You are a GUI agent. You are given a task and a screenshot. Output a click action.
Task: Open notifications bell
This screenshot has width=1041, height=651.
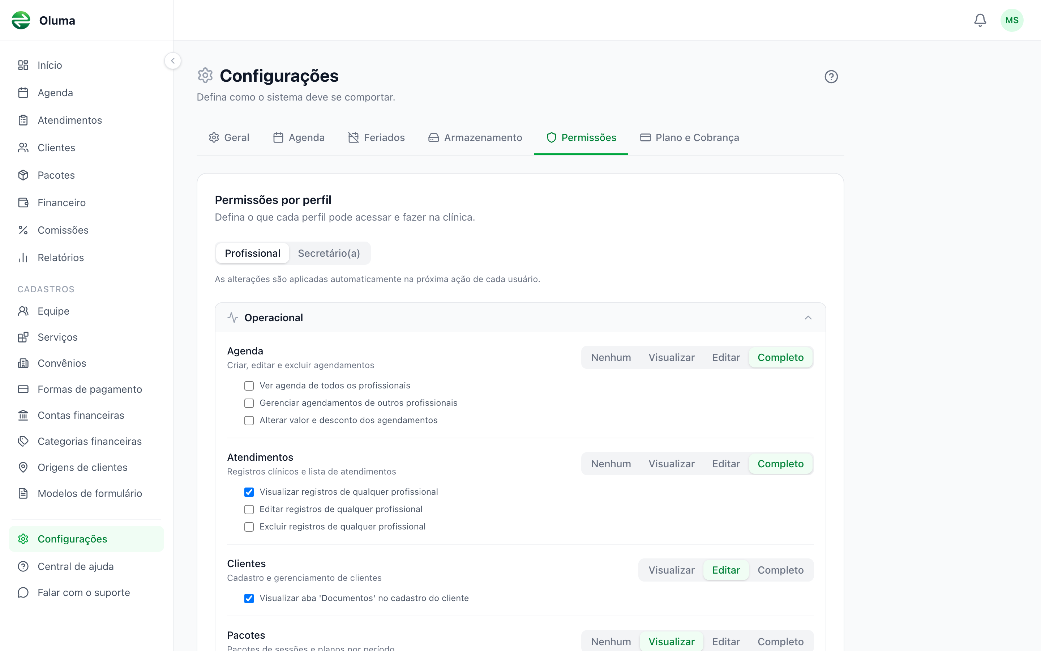pos(980,20)
